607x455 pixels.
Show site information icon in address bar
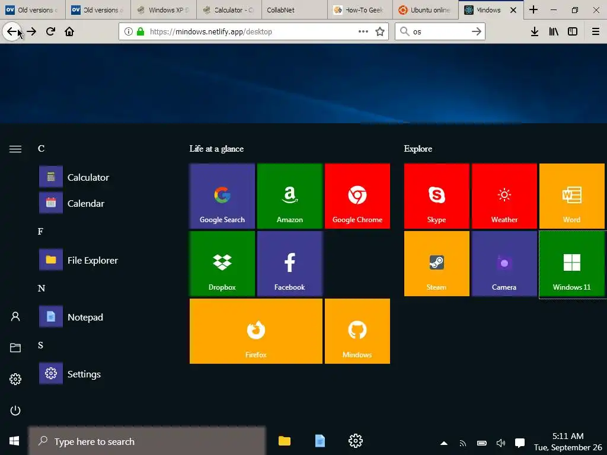(129, 31)
